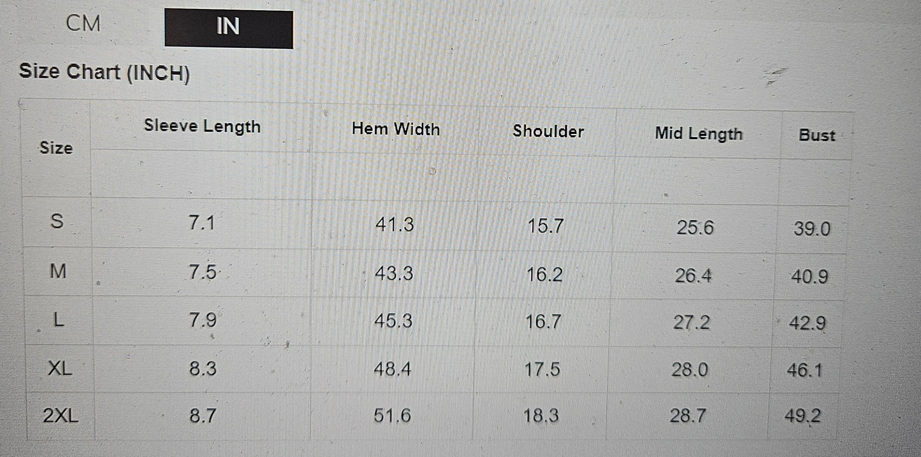The width and height of the screenshot is (921, 457).
Task: Click the Sleeve Length column header
Action: [x=202, y=126]
